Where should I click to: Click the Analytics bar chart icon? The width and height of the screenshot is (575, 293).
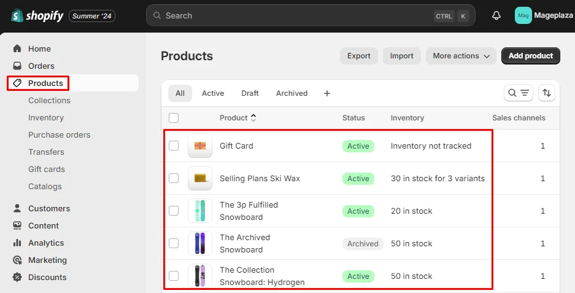tap(17, 243)
